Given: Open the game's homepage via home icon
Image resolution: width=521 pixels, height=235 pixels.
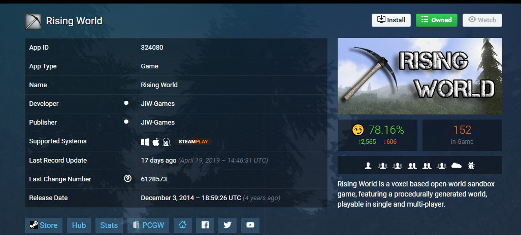Looking at the screenshot, I should pyautogui.click(x=182, y=225).
